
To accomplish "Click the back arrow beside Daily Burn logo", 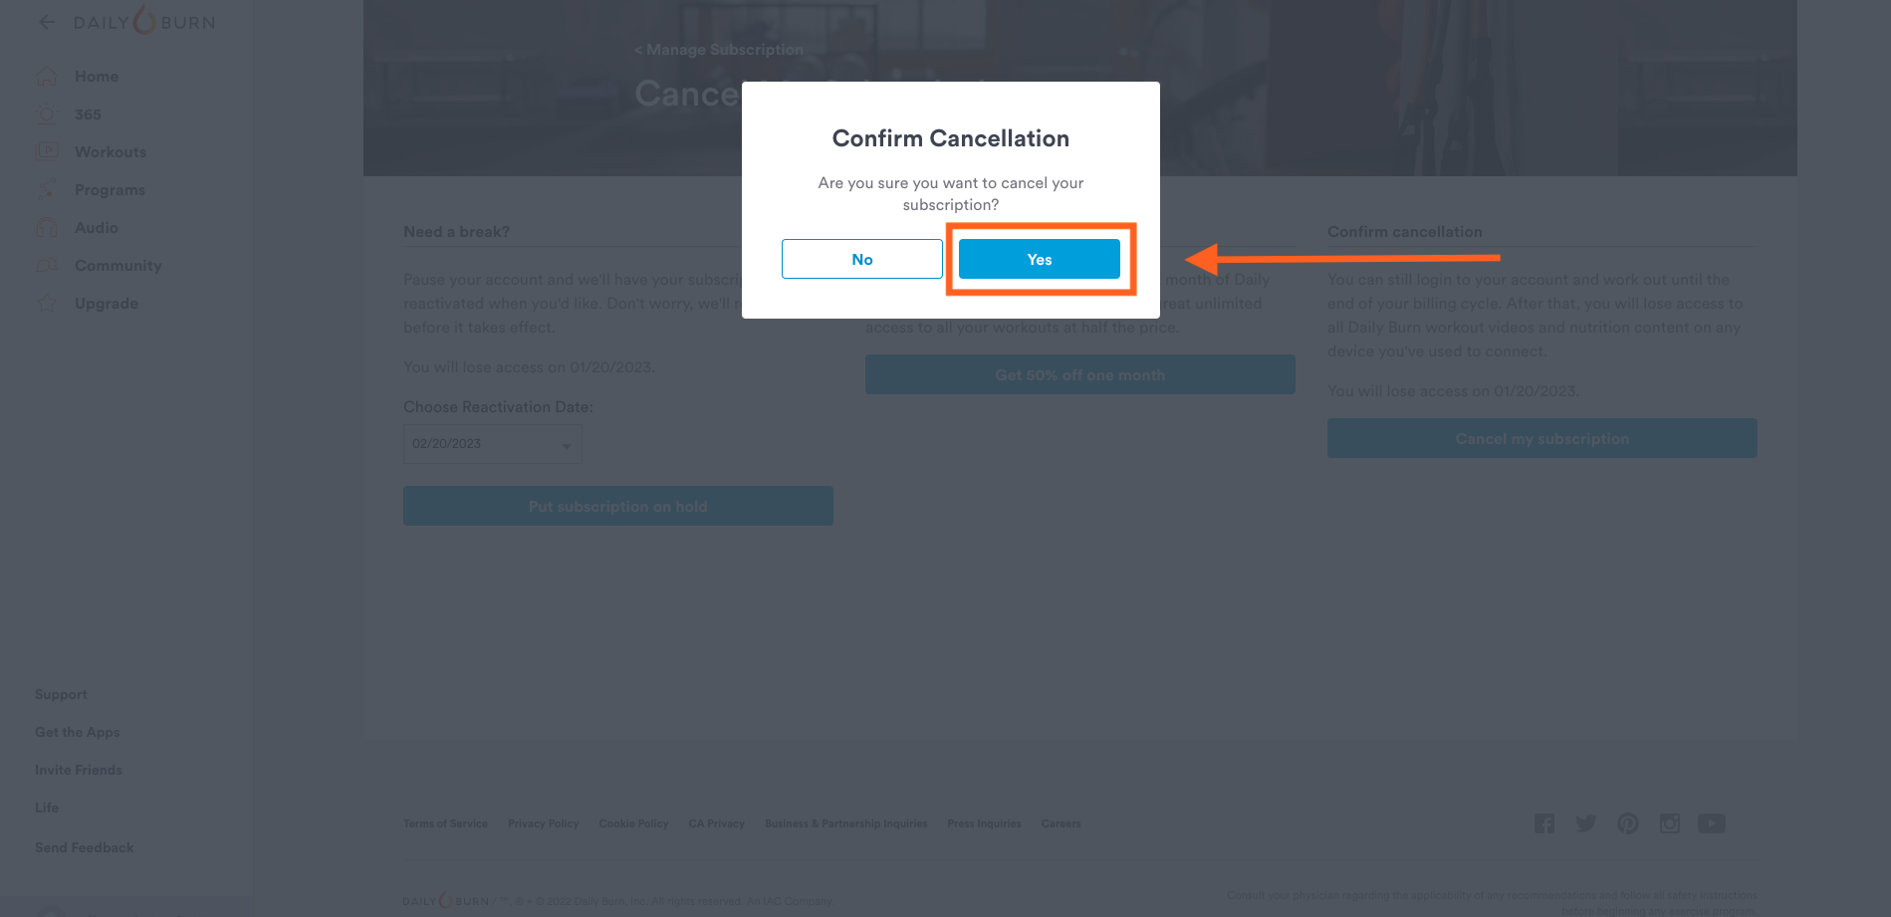I will [47, 22].
